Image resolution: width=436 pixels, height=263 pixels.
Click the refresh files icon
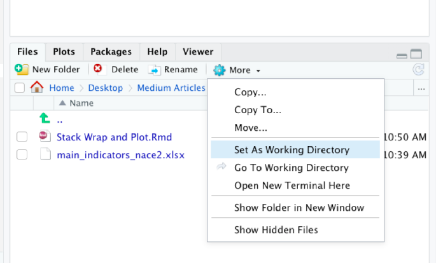(x=418, y=69)
